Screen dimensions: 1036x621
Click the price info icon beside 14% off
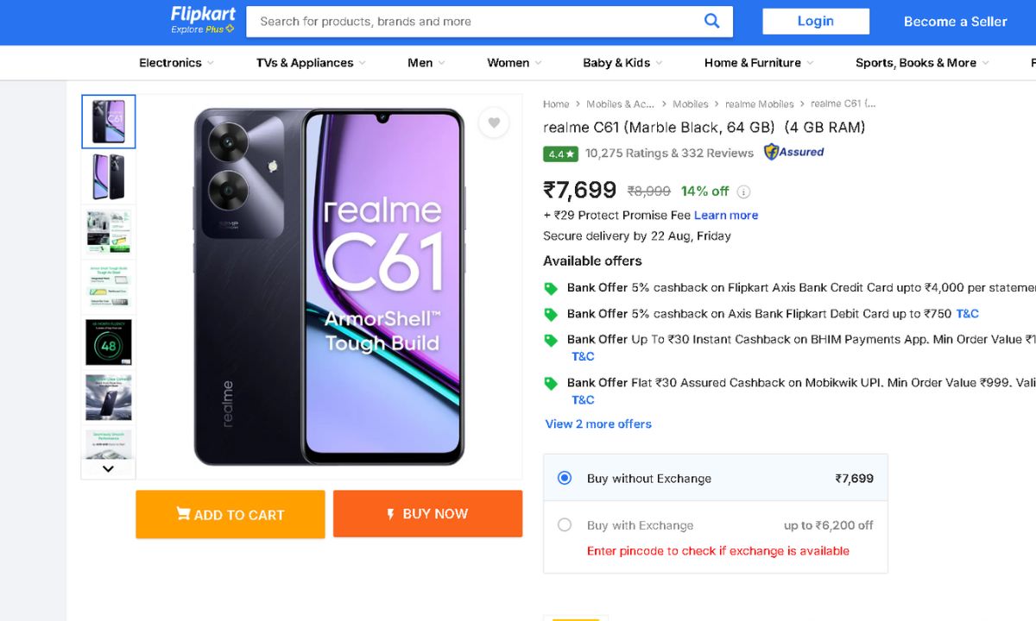pyautogui.click(x=743, y=191)
